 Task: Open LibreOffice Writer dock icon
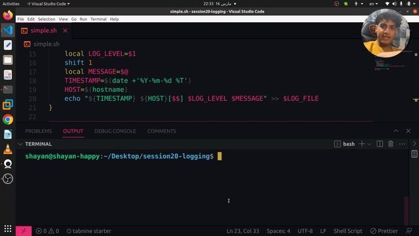point(8,134)
